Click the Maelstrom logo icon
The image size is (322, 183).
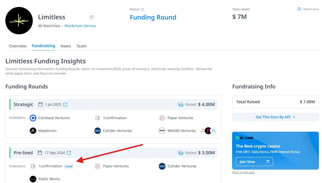click(x=33, y=131)
